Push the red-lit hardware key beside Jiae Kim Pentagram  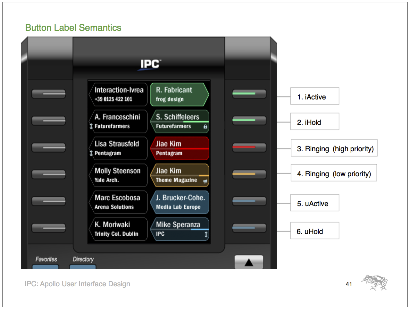[x=249, y=147]
